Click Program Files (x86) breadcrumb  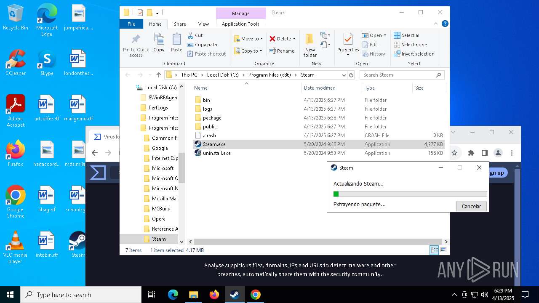coord(269,75)
